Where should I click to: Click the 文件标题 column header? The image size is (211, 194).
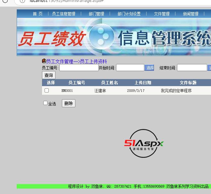point(188,83)
